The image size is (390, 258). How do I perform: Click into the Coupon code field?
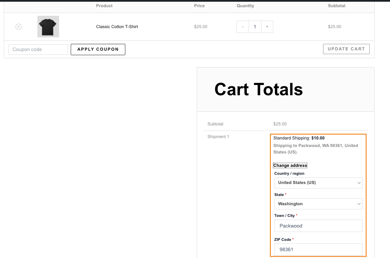tap(38, 49)
